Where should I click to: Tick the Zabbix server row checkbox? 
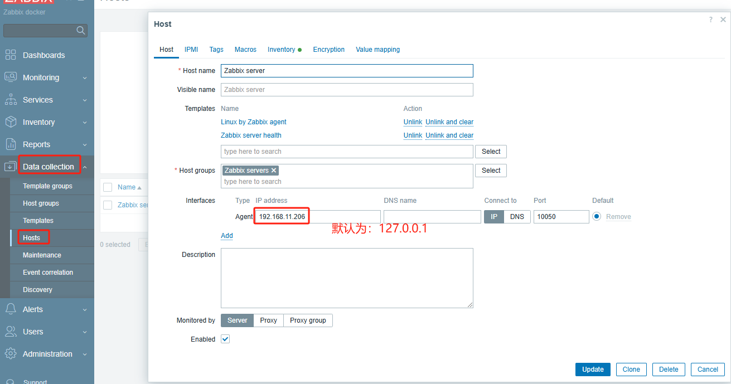coord(108,205)
